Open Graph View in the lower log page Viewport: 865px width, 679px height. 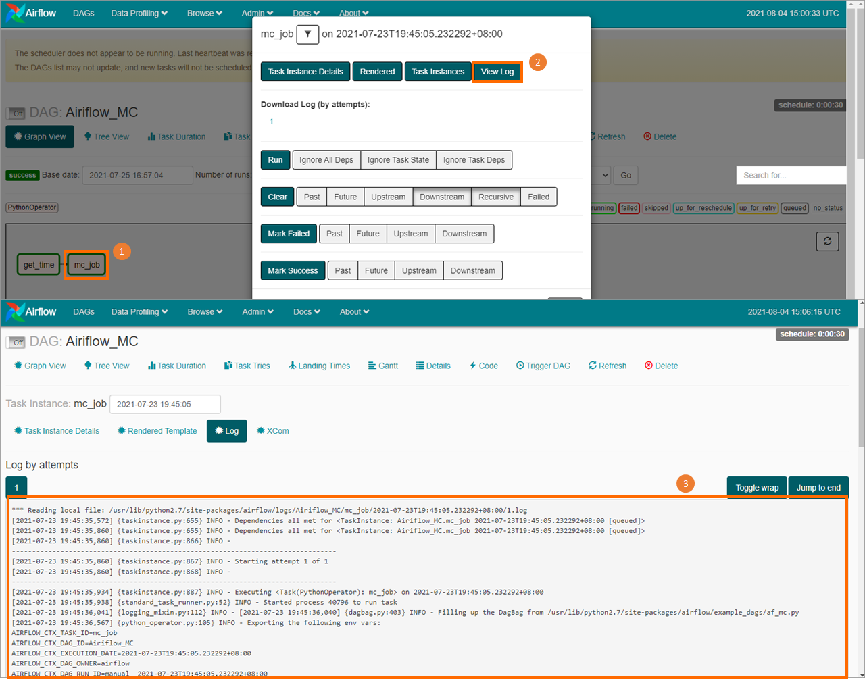[40, 366]
